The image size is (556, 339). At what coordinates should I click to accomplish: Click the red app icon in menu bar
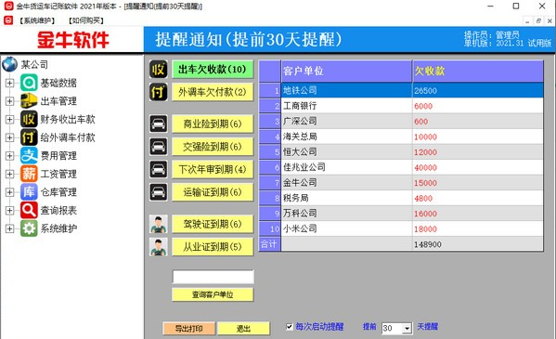[x=8, y=20]
